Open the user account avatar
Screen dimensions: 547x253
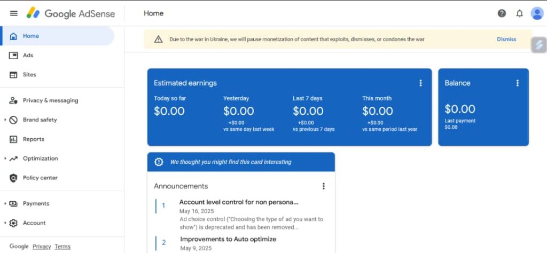click(537, 13)
